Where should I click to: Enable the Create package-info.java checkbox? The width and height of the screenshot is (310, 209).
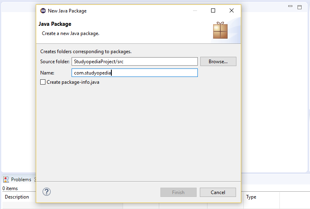[x=43, y=82]
